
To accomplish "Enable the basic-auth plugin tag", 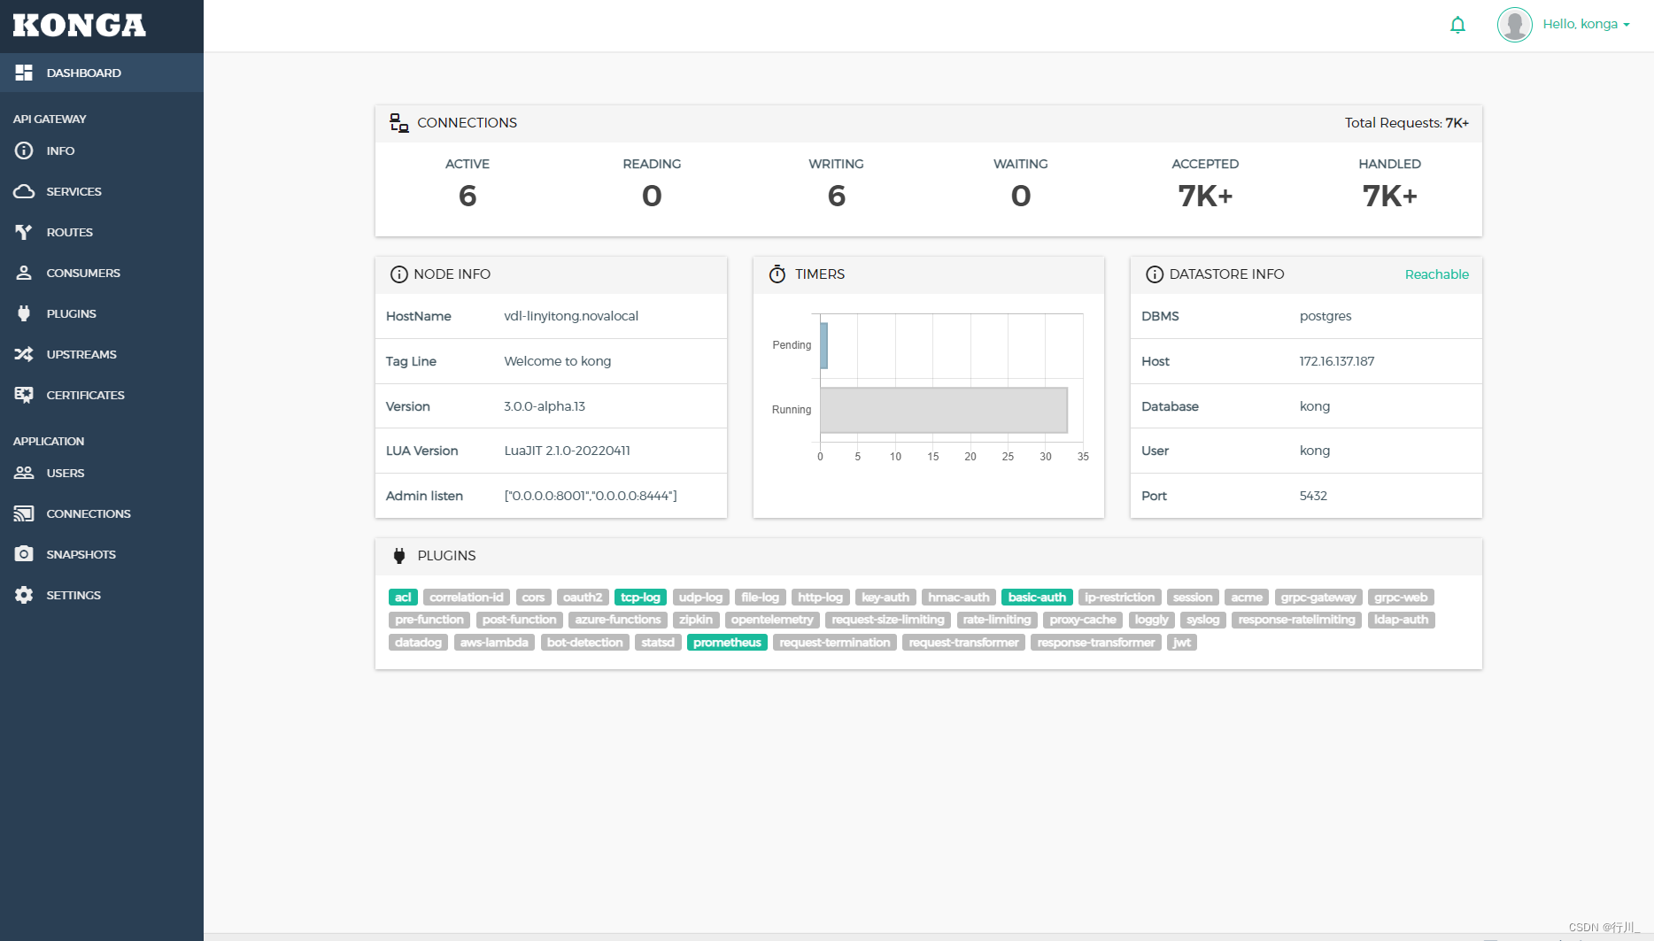I will pos(1037,597).
